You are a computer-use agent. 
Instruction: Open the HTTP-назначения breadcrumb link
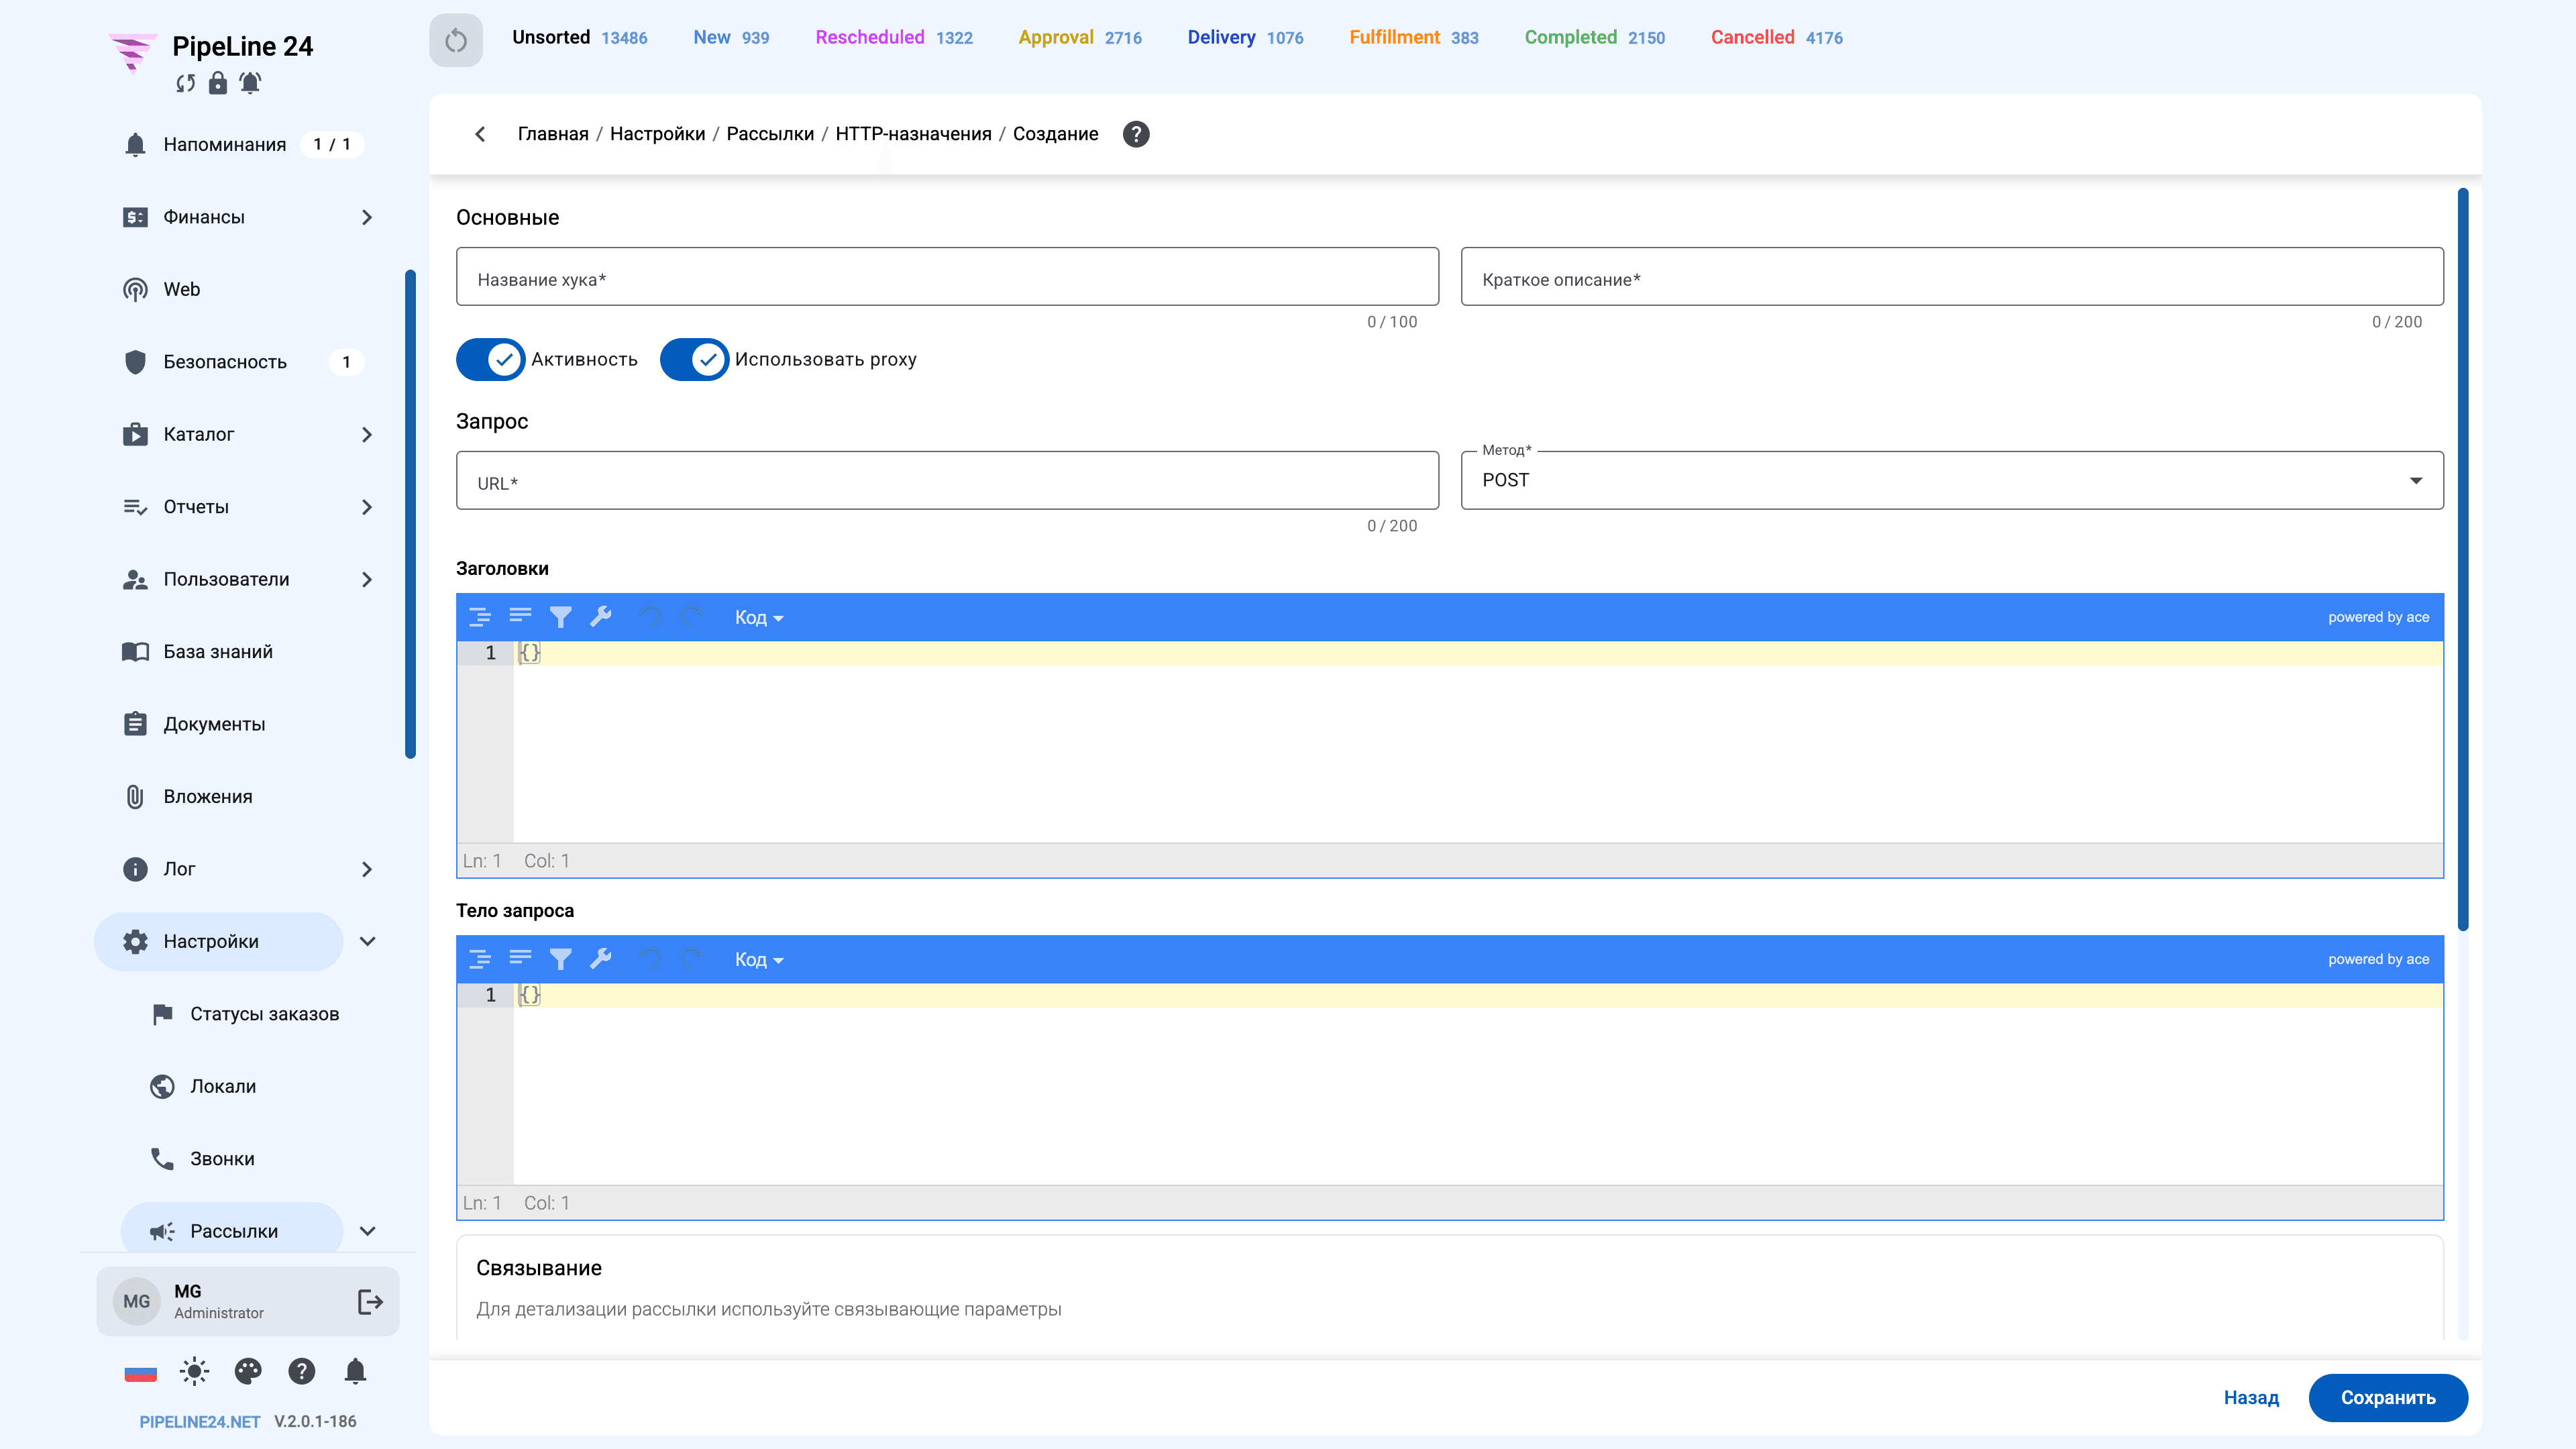(x=913, y=134)
